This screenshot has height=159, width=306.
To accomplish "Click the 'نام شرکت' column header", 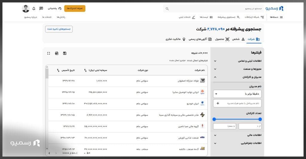I will (200, 70).
